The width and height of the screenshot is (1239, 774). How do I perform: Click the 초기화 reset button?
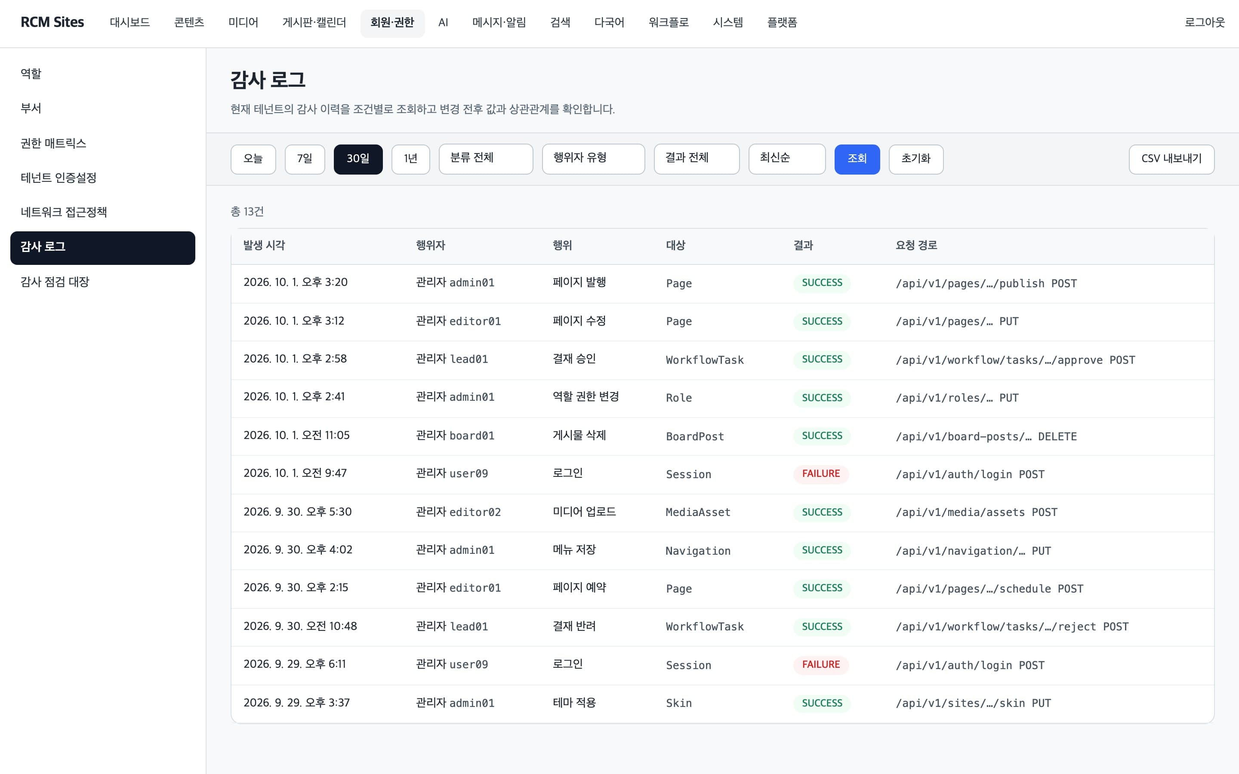(x=915, y=159)
